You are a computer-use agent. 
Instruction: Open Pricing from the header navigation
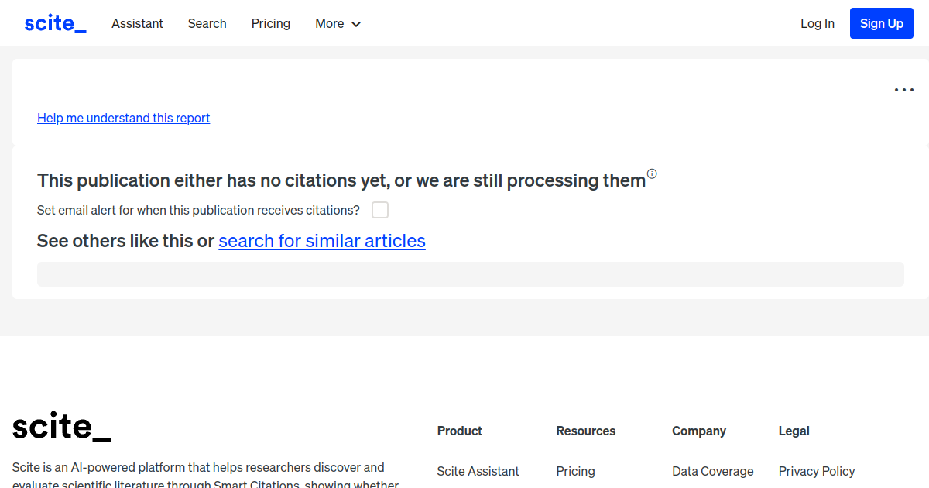click(x=270, y=23)
